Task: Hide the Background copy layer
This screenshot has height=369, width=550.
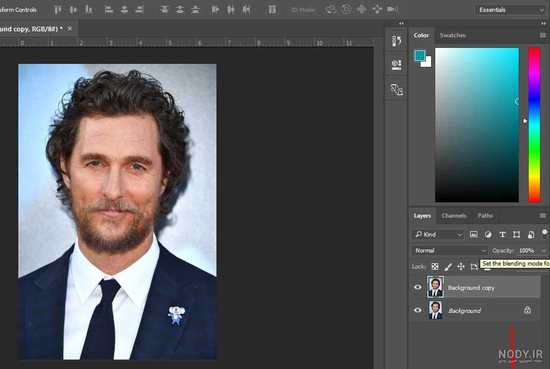Action: tap(418, 287)
